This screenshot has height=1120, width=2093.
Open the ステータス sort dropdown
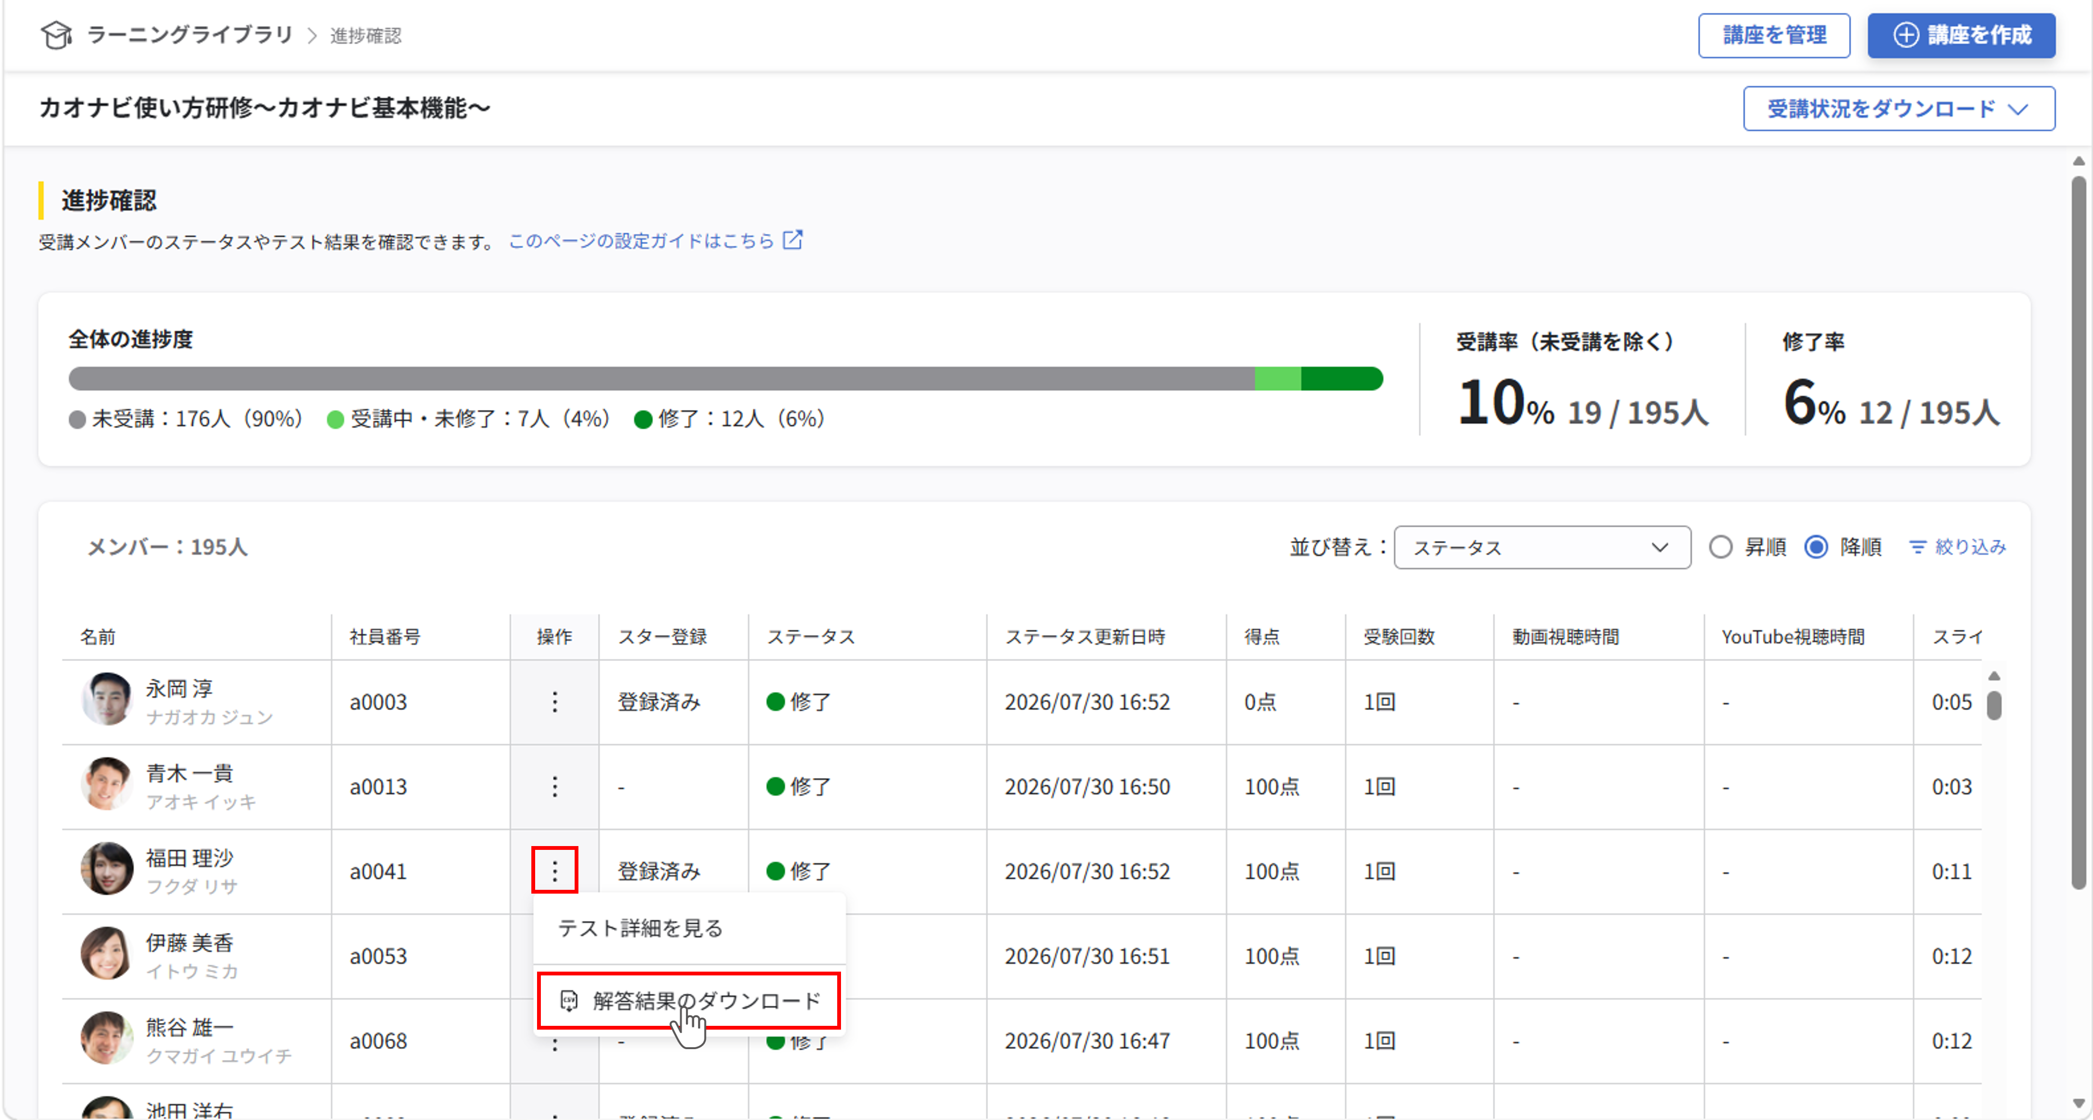1542,547
